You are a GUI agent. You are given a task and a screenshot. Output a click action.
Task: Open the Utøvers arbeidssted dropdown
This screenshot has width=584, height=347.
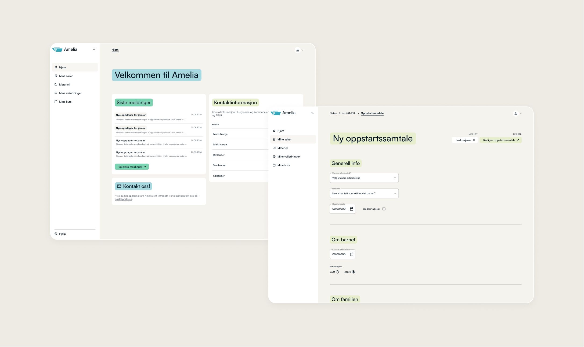coord(364,178)
